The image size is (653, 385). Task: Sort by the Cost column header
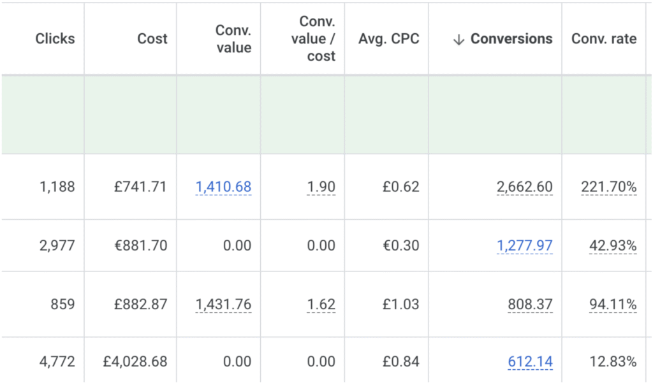pos(152,39)
